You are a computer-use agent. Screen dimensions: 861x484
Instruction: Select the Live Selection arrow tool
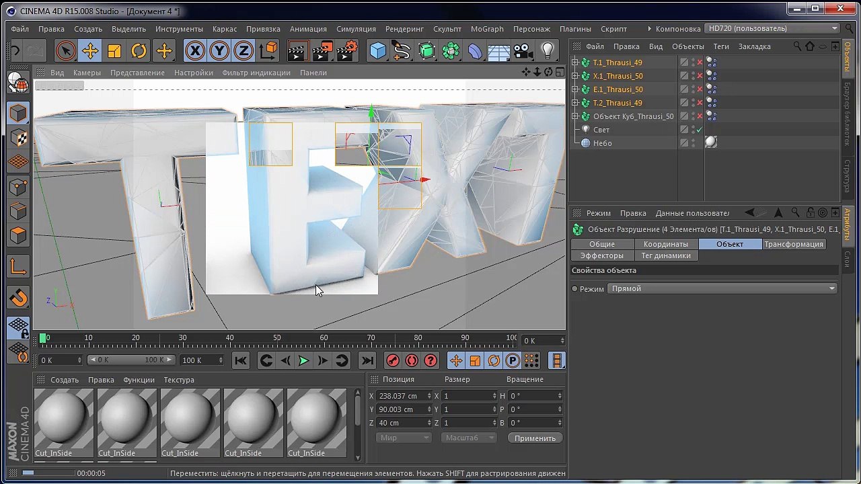(x=65, y=51)
